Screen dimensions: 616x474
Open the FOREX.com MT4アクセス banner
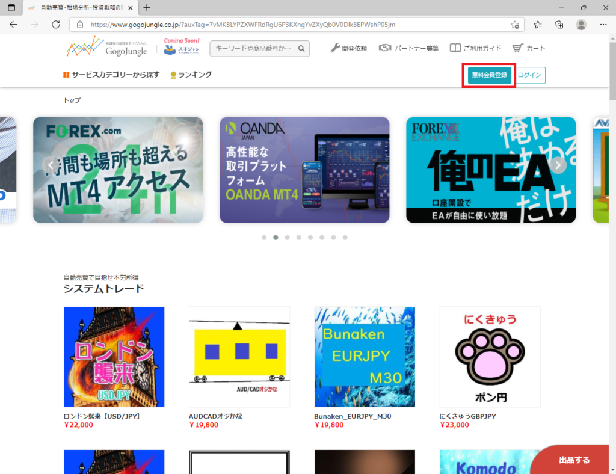118,170
